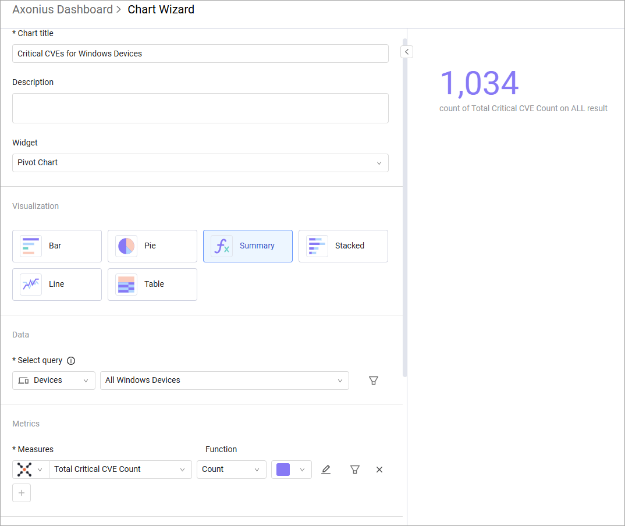Screen dimensions: 625x526
Task: Select the Summary visualization
Action: pos(247,246)
